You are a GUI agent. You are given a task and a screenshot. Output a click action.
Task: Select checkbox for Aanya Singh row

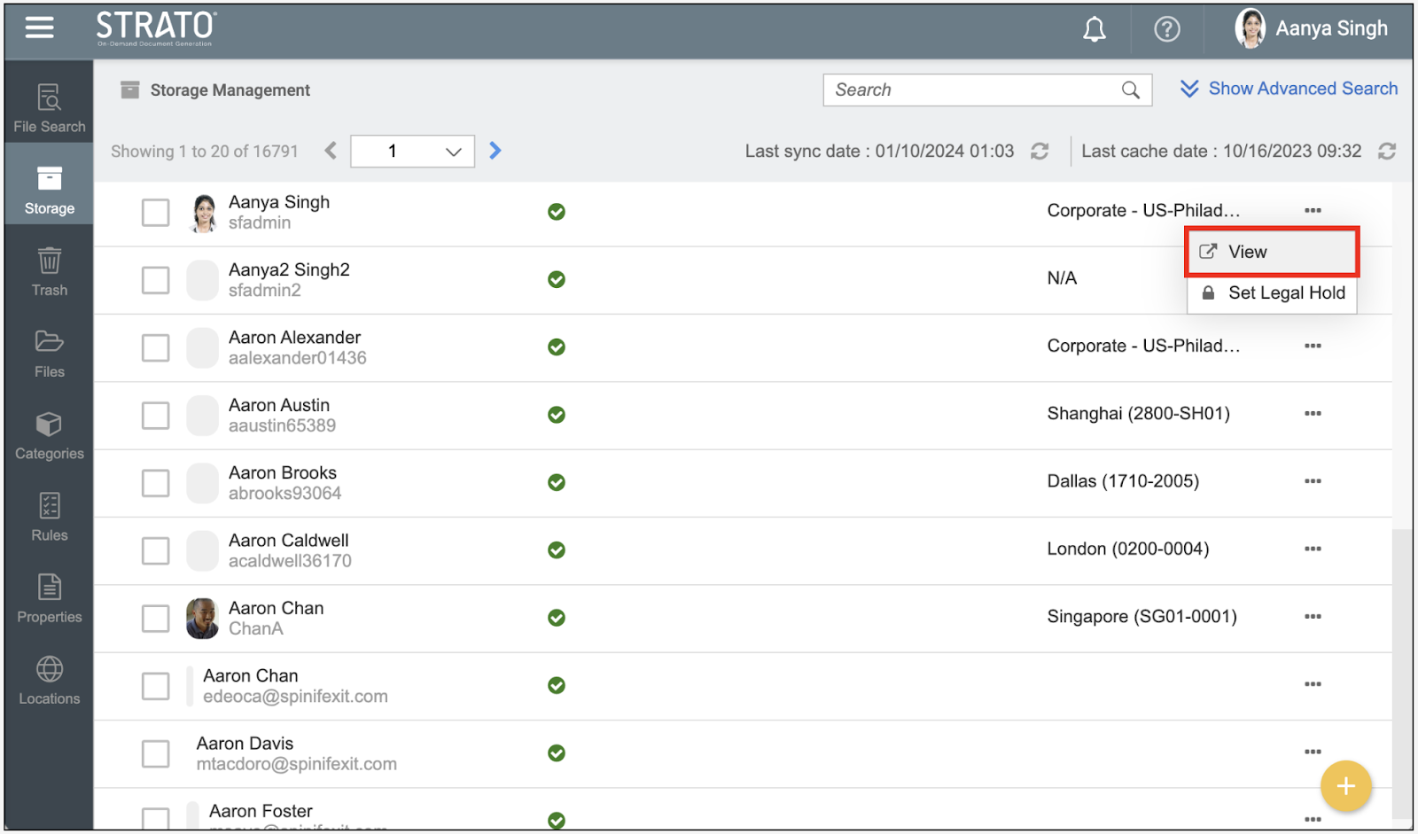[156, 213]
